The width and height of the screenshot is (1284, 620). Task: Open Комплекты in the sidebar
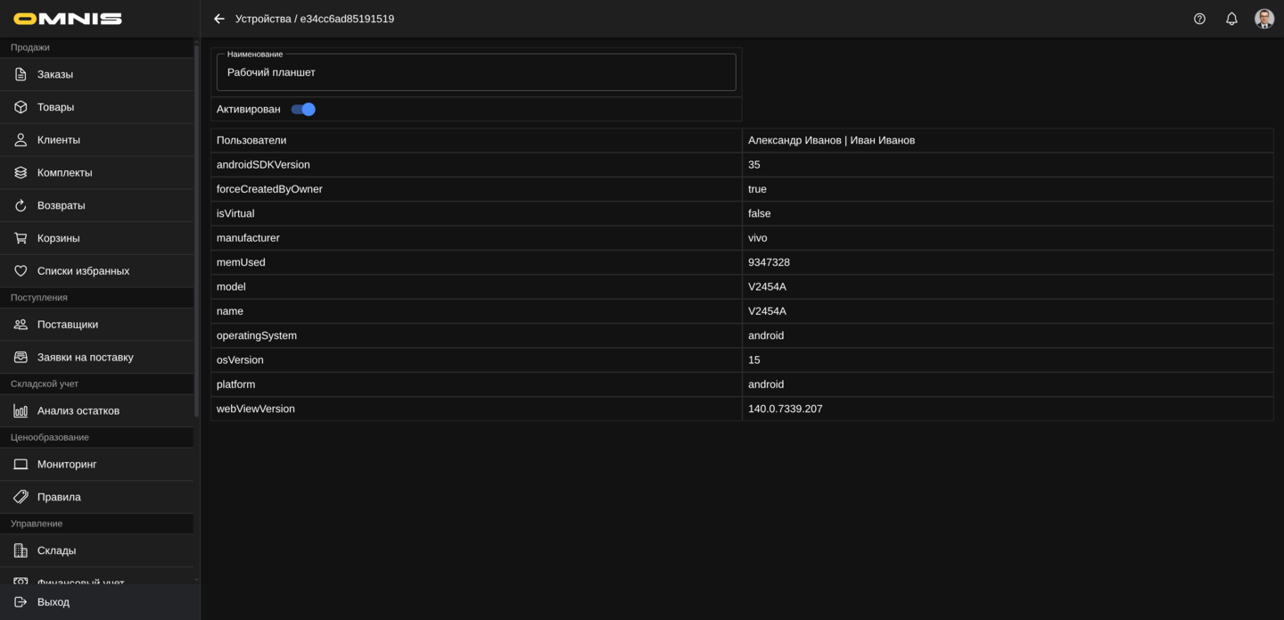[64, 173]
